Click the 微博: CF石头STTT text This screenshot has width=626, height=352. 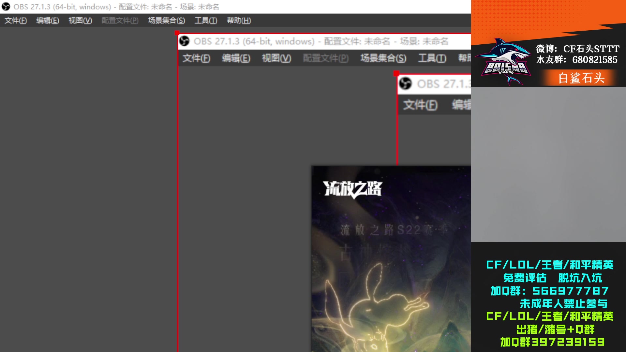tap(578, 49)
